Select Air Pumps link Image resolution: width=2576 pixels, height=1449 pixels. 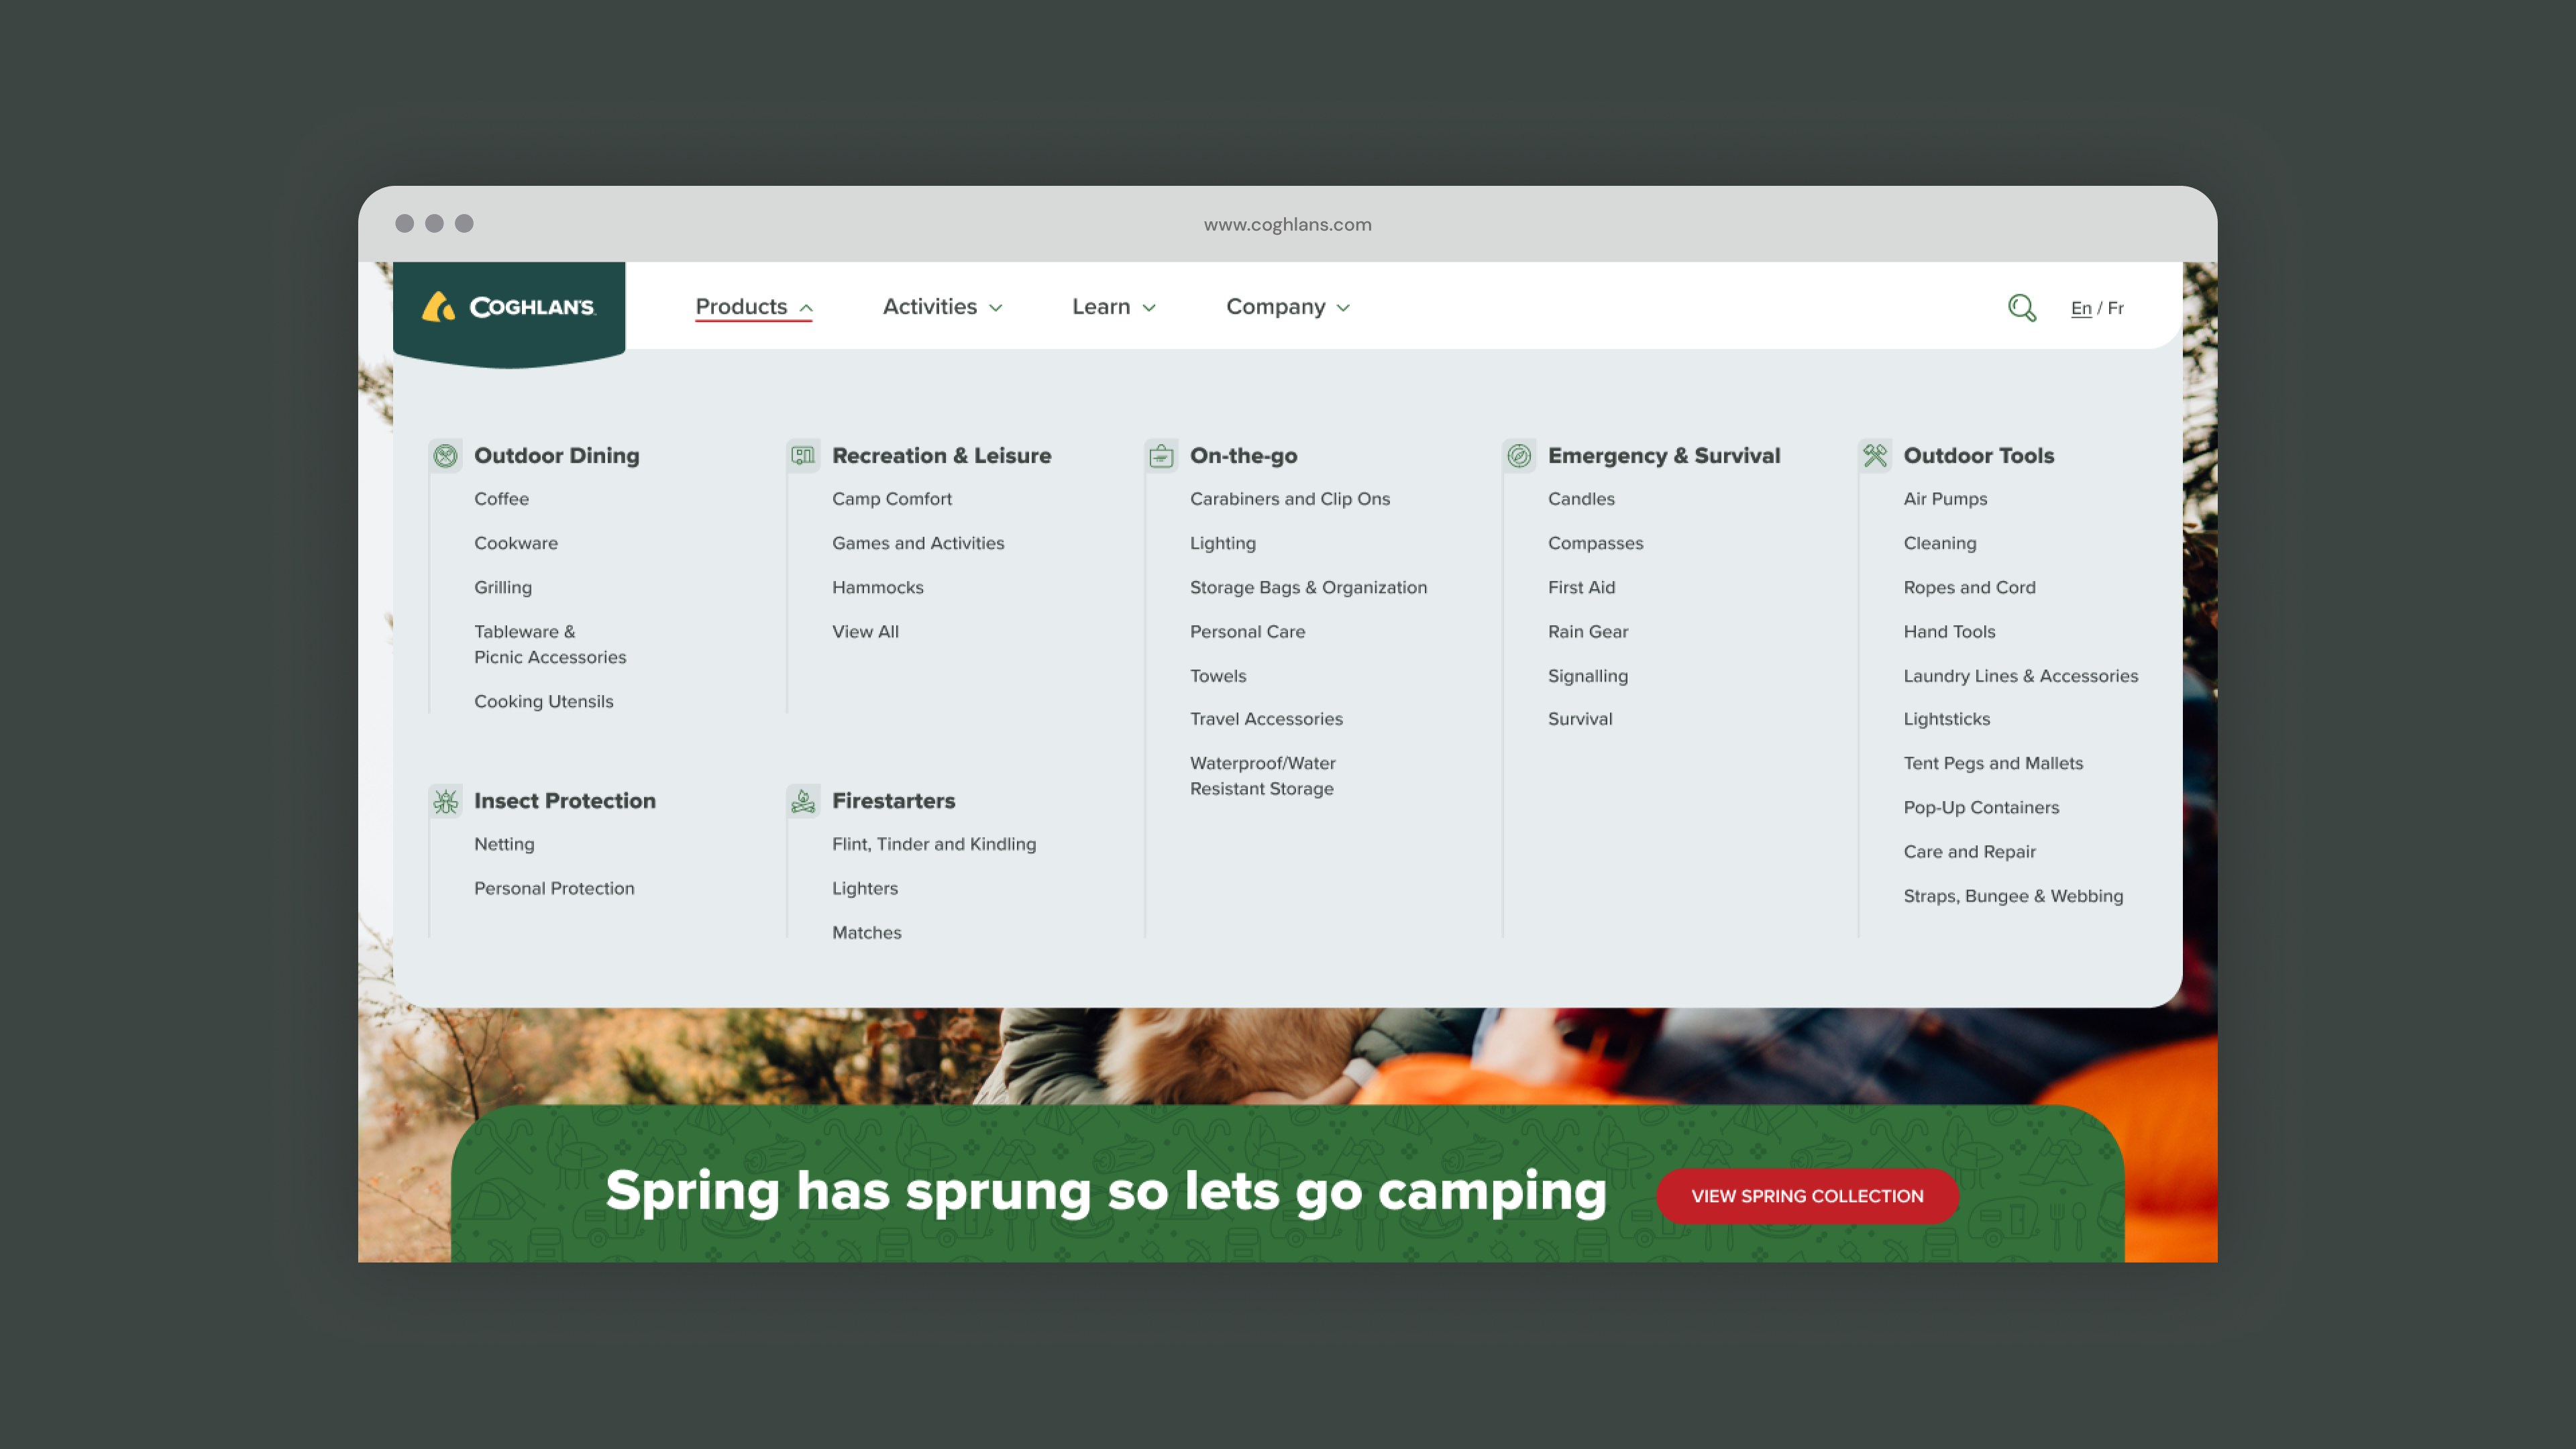(1945, 499)
